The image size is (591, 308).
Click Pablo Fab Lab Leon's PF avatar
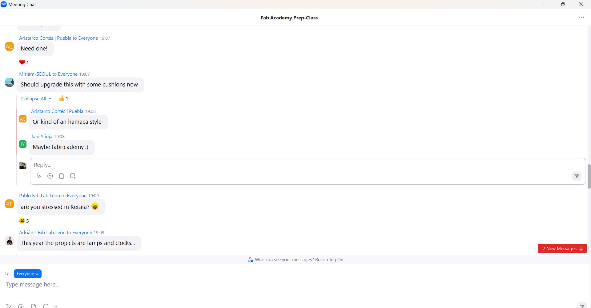tap(9, 204)
